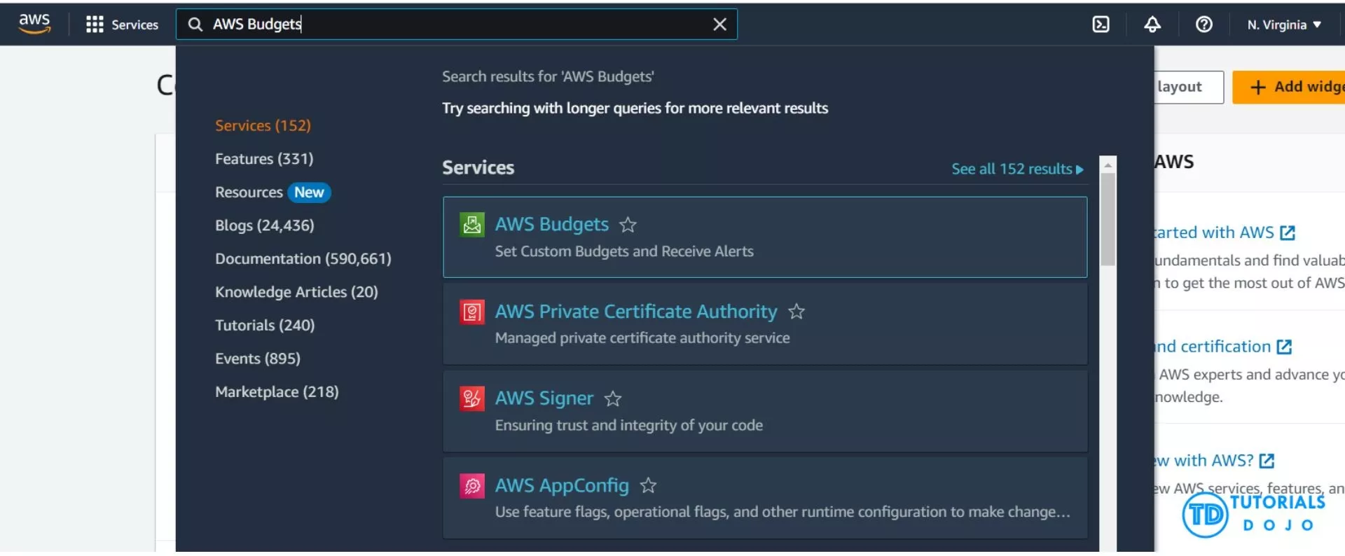Open the What's new with AWS link
Viewport: 1345px width, 556px height.
pos(1204,461)
